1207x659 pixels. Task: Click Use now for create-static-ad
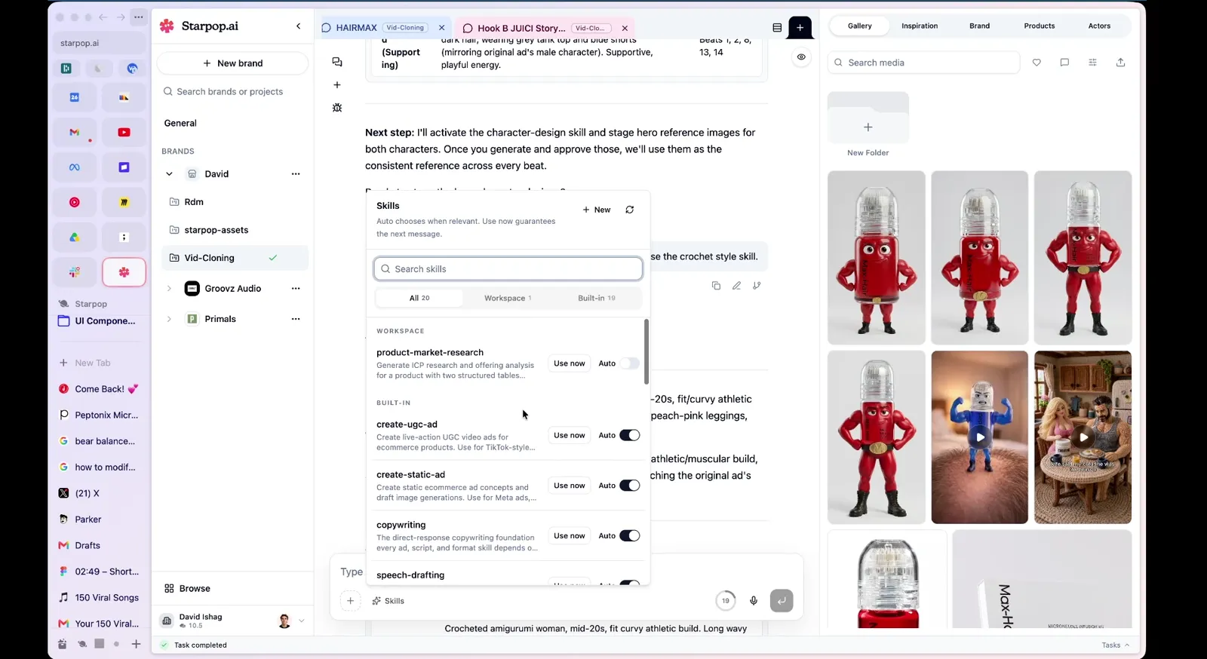(570, 486)
